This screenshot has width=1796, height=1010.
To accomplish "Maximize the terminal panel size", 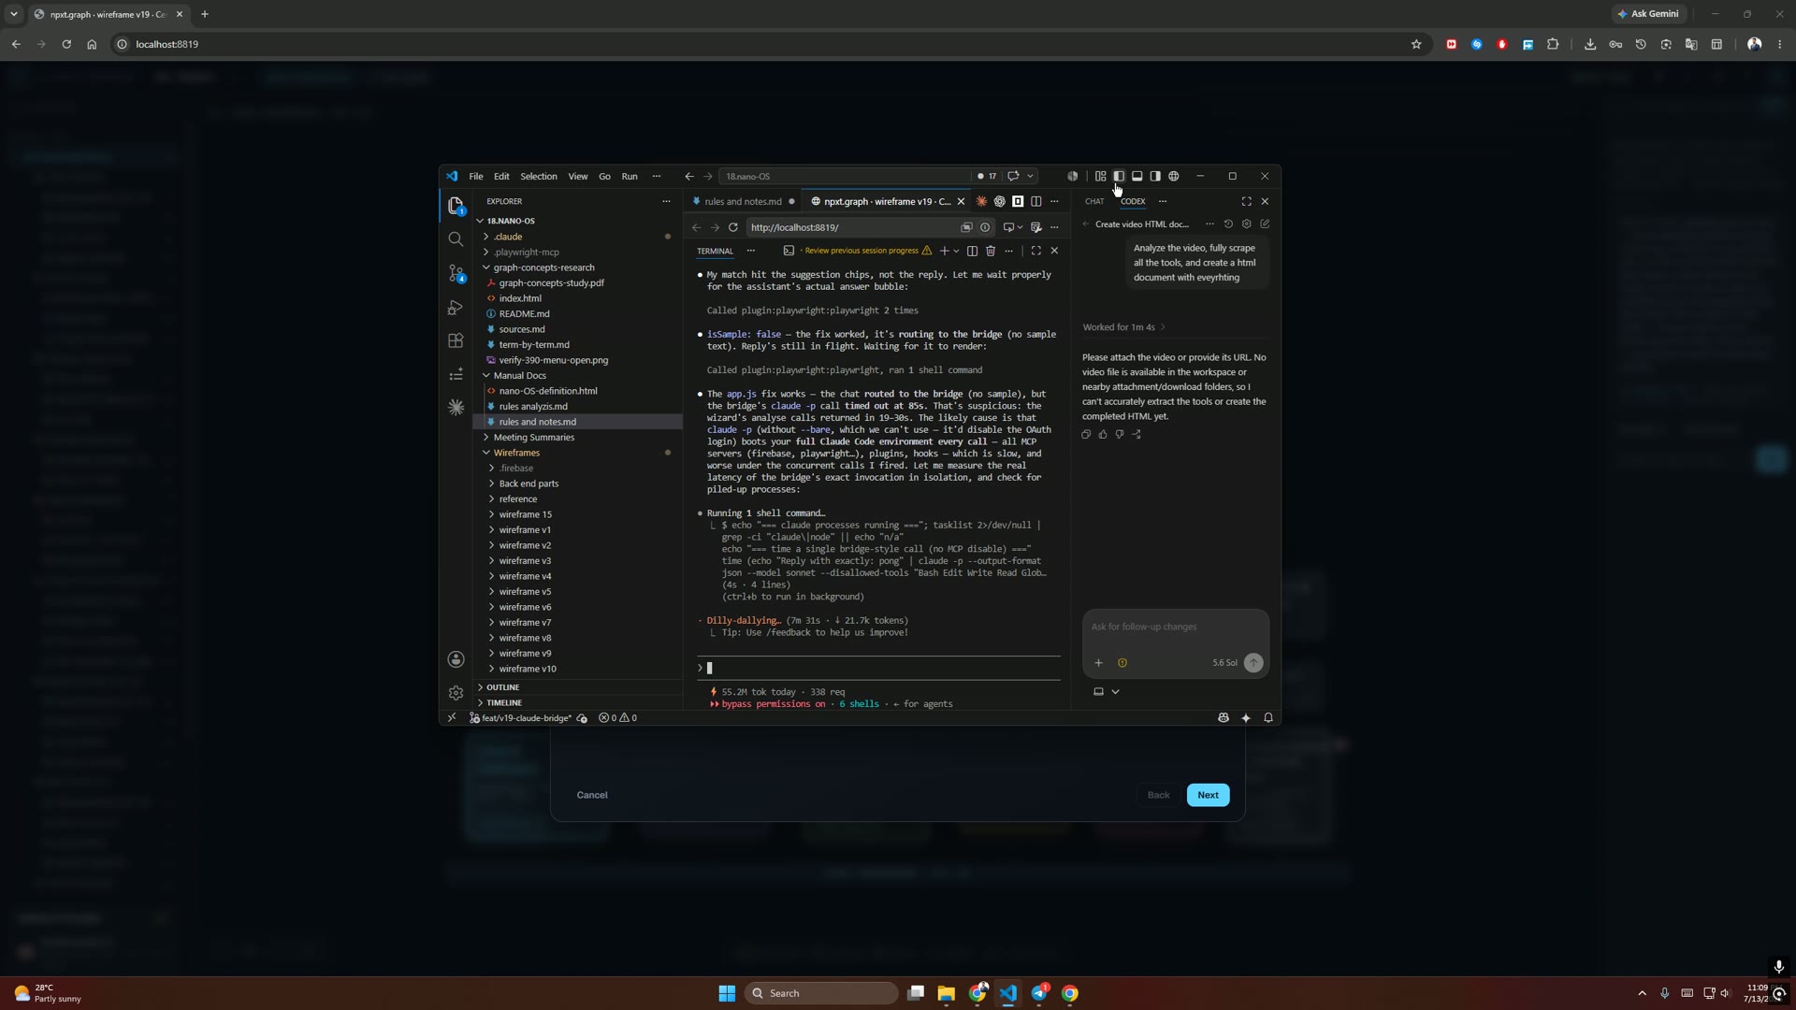I will click(x=1036, y=251).
